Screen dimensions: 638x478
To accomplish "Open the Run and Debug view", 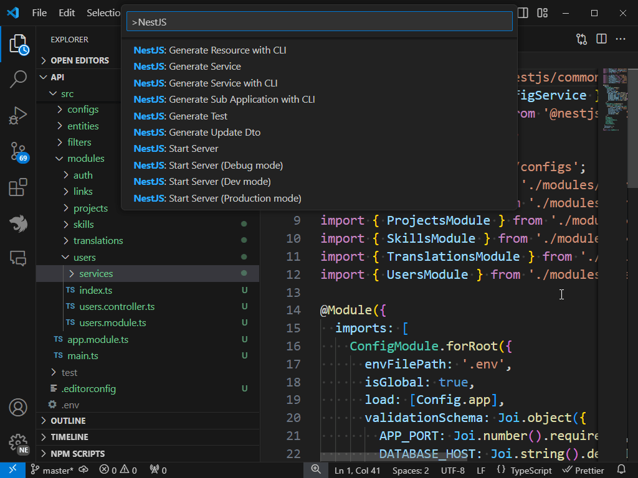I will tap(19, 115).
